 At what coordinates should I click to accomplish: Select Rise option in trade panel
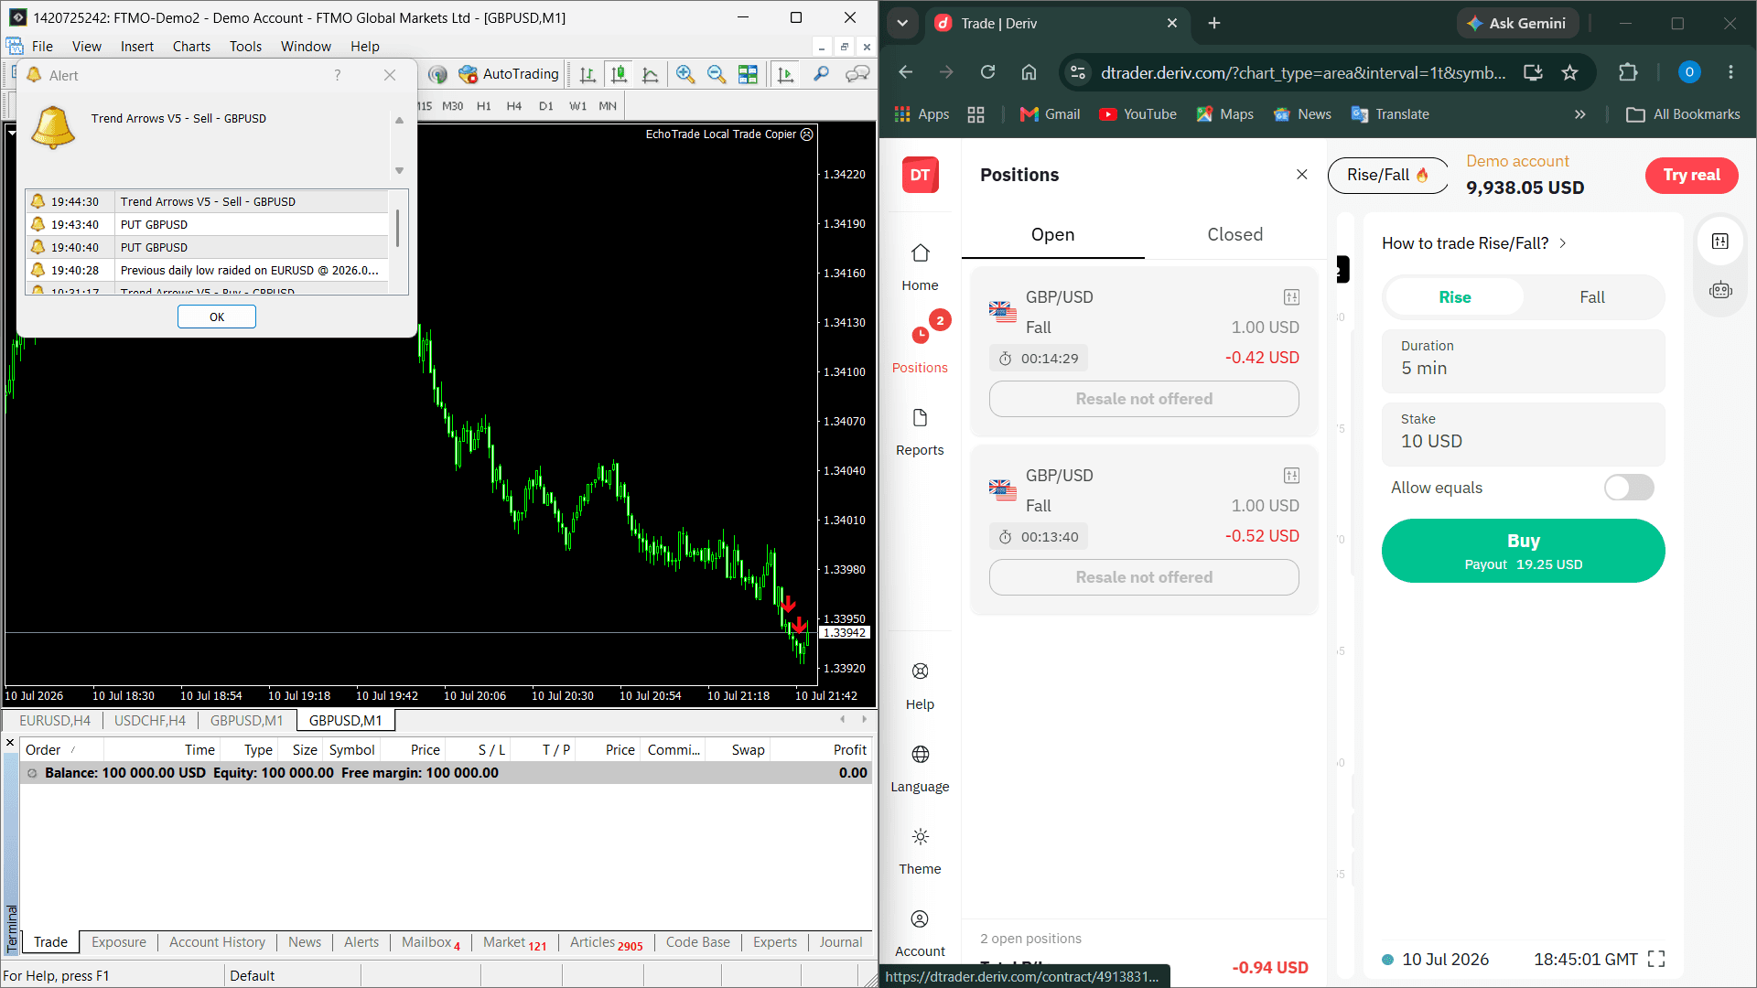click(x=1455, y=297)
